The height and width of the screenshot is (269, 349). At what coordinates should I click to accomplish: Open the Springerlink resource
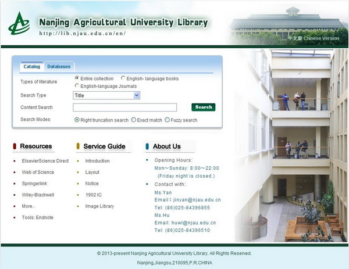(34, 184)
